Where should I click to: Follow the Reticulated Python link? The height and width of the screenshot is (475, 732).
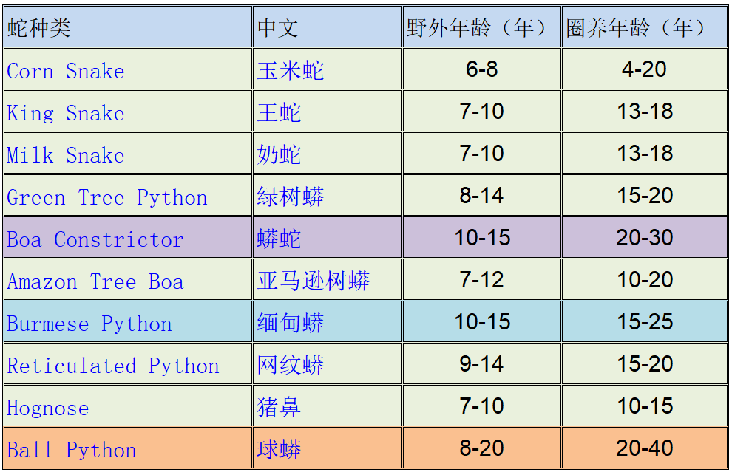(x=113, y=366)
